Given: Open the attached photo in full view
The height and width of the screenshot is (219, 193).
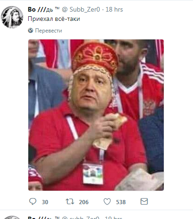Looking at the screenshot, I should tap(96, 115).
